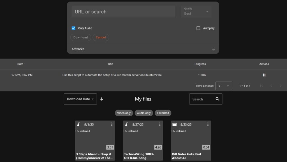The image size is (287, 162).
Task: Reverse sort order with the down arrow
Action: (101, 99)
